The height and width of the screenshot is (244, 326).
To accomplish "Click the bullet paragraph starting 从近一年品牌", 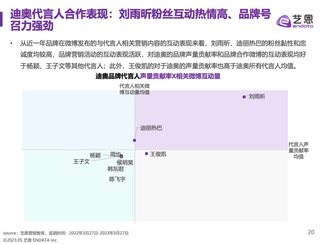I will click(x=163, y=54).
